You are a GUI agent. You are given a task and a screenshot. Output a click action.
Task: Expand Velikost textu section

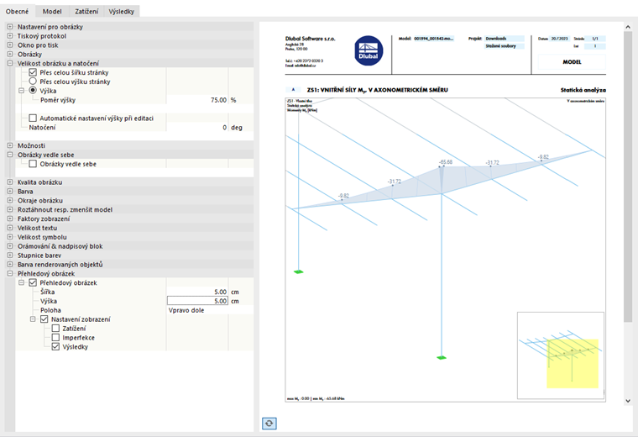(10, 228)
